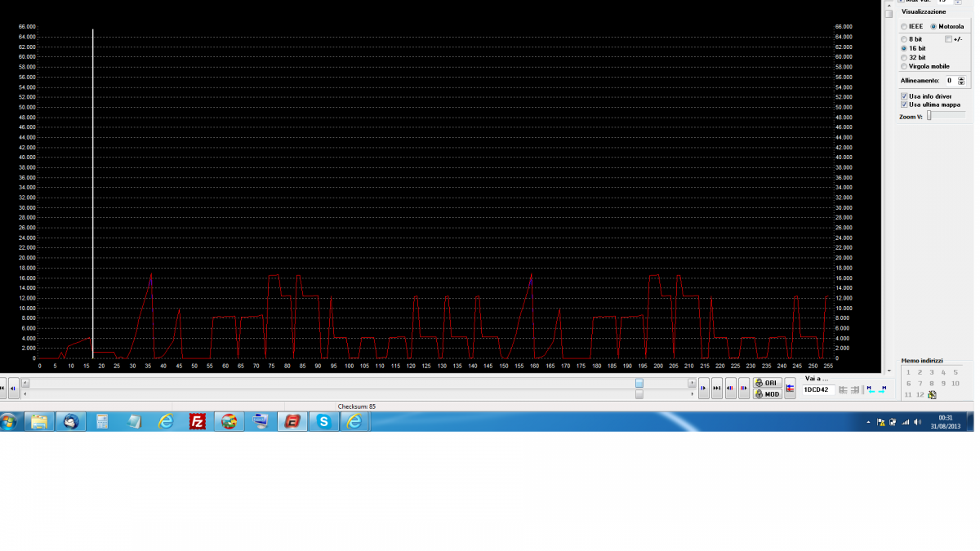Show hidden system tray icons

[x=868, y=422]
